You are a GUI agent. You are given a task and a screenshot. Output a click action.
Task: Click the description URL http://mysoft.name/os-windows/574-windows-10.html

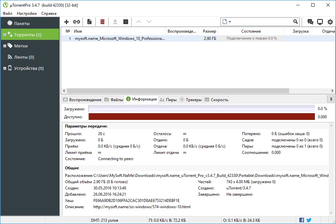pos(142,207)
